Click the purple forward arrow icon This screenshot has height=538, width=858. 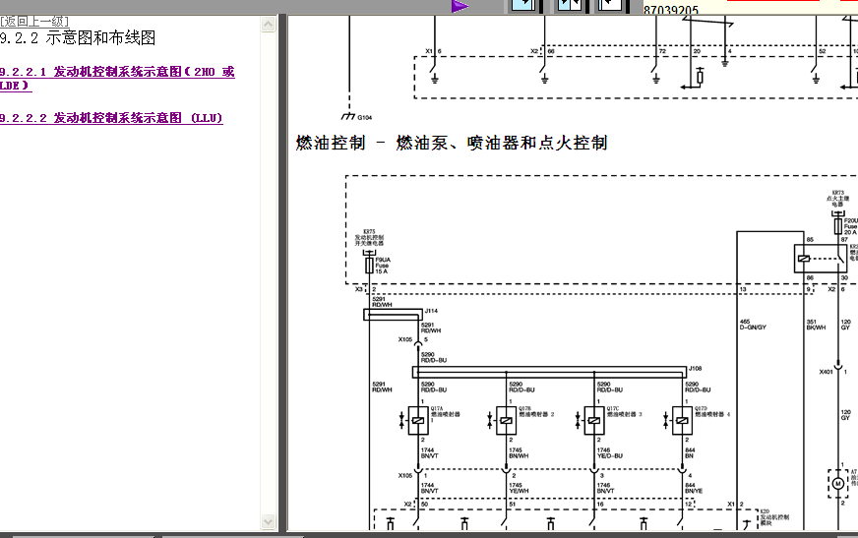click(460, 7)
